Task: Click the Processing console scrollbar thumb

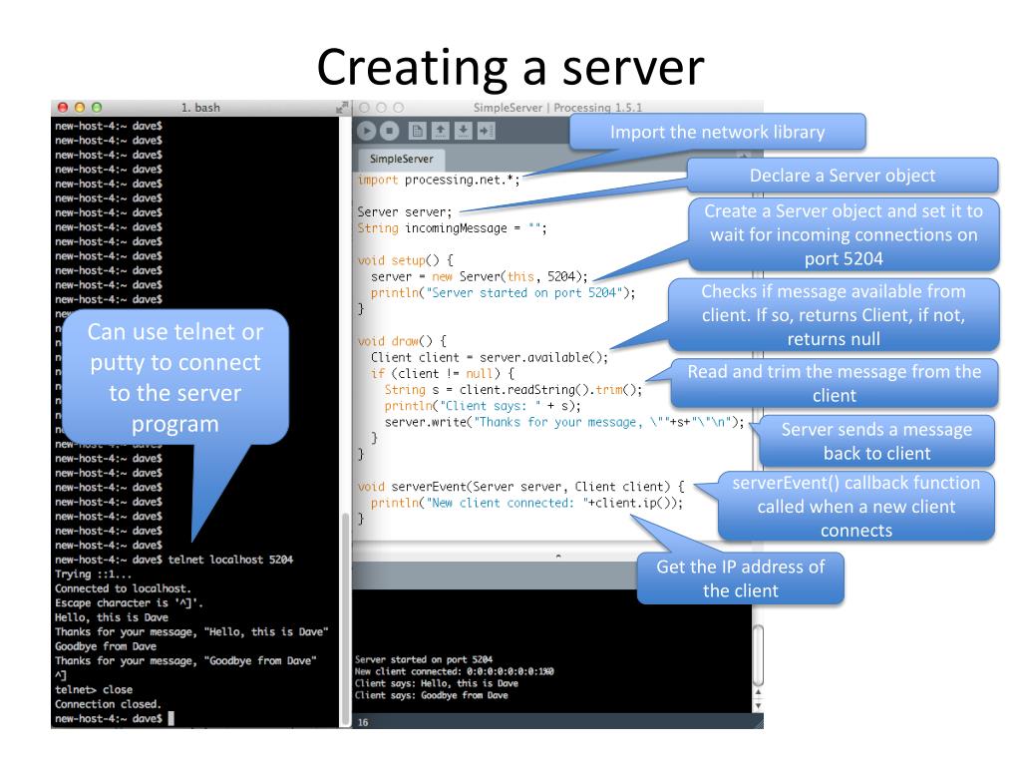Action: coord(758,656)
